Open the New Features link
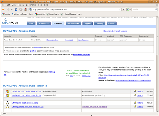This screenshot has width=159, height=116. coord(83,40)
